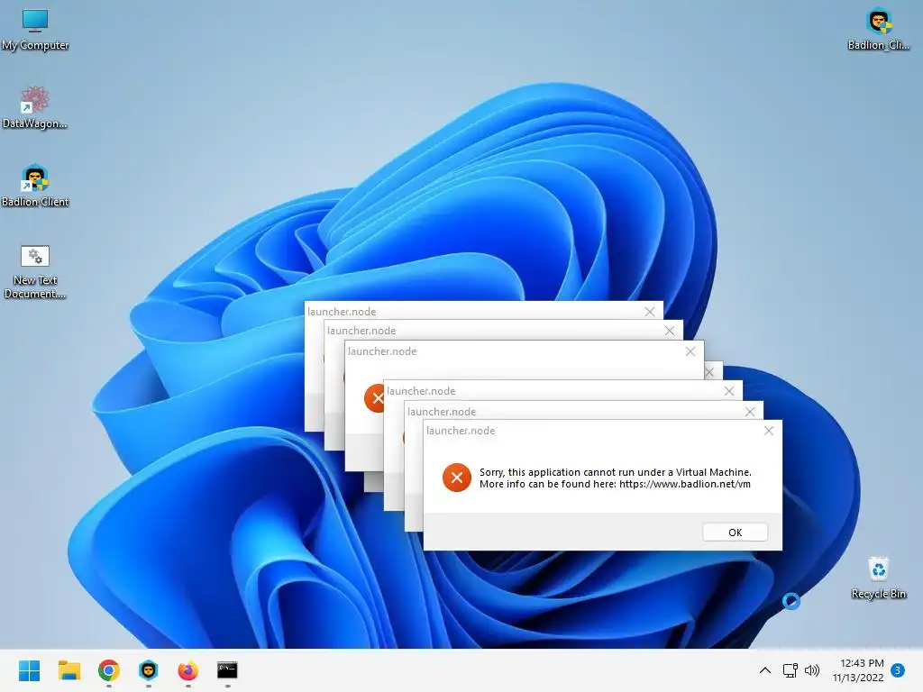This screenshot has width=923, height=692.
Task: Click the frontmost launcher.node title text
Action: coord(461,431)
